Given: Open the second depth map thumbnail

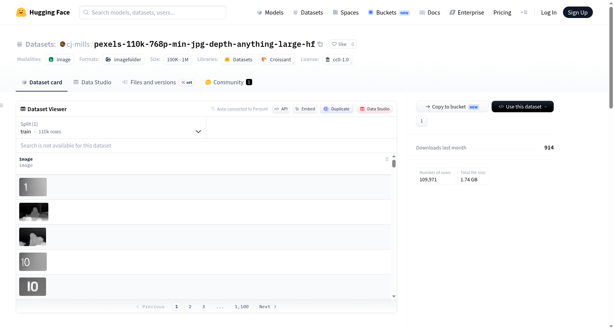Looking at the screenshot, I should [34, 212].
